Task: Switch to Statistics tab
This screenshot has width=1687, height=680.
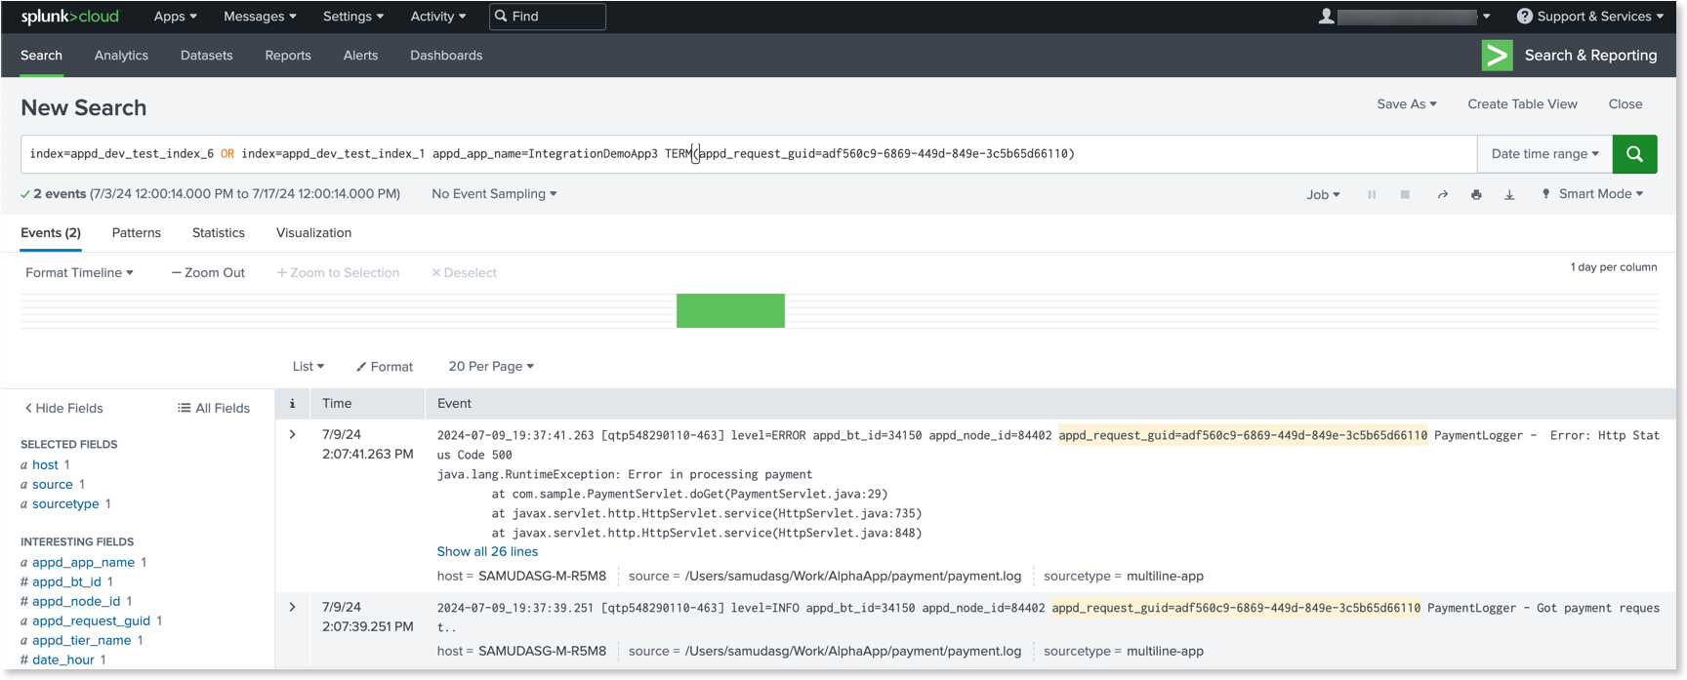Action: [x=219, y=233]
